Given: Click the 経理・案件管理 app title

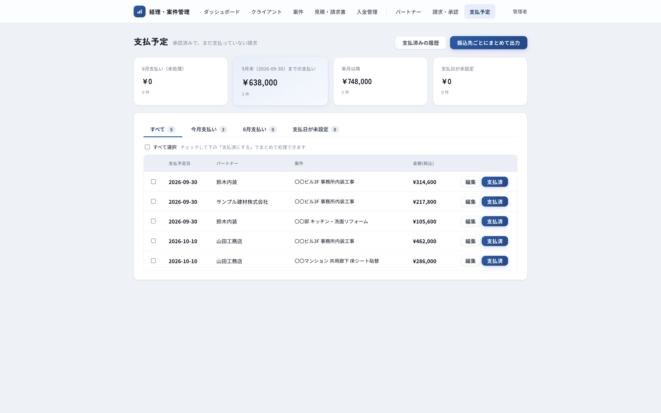Looking at the screenshot, I should [169, 12].
